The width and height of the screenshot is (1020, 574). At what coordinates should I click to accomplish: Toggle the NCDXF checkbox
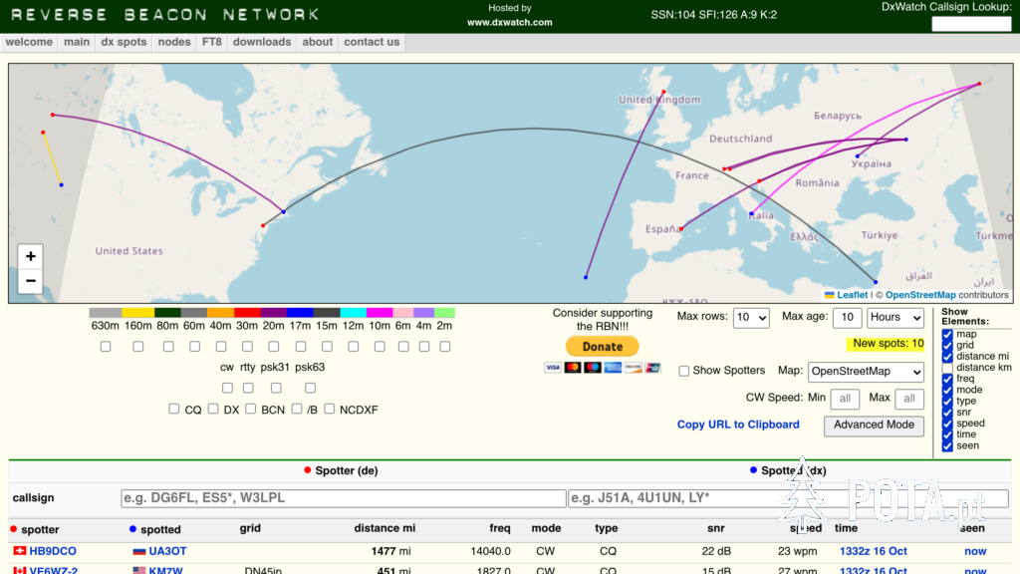pos(329,409)
